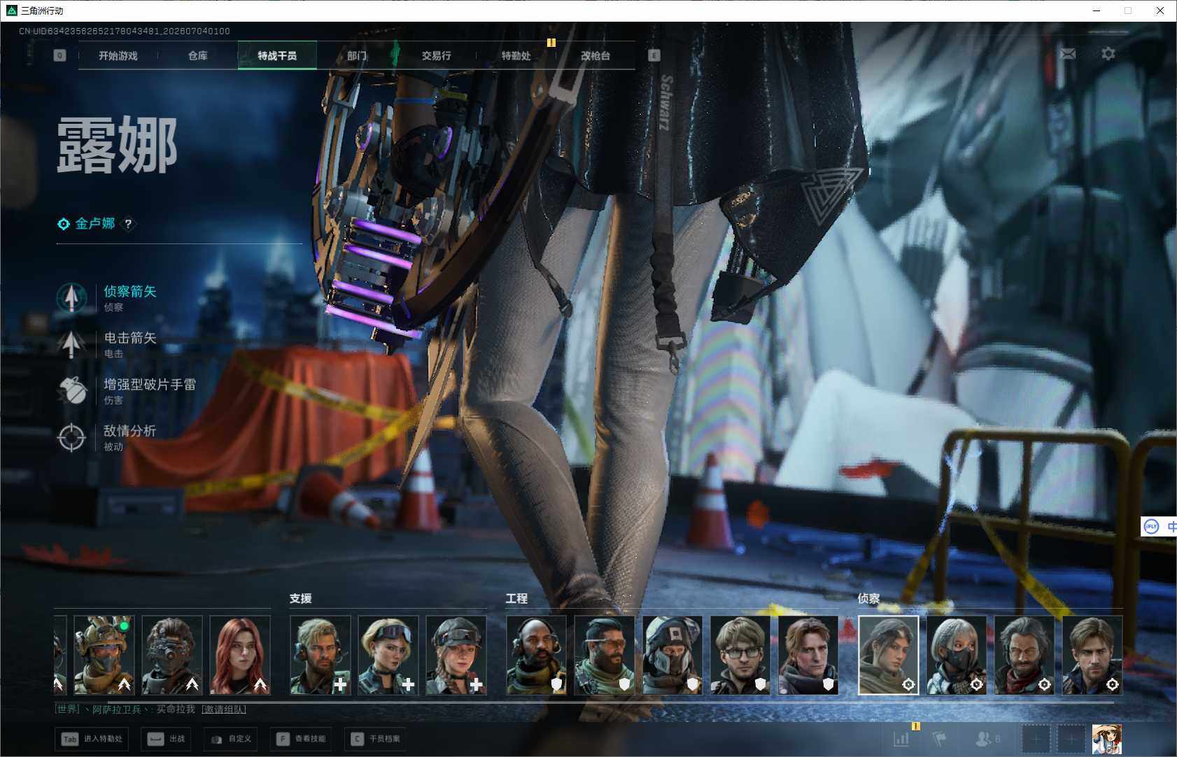1177x757 pixels.
Task: Open the settings gear icon
Action: tap(1108, 54)
